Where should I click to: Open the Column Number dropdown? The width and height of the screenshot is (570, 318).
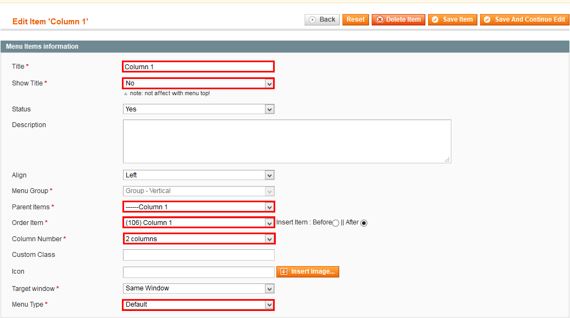tap(199, 239)
